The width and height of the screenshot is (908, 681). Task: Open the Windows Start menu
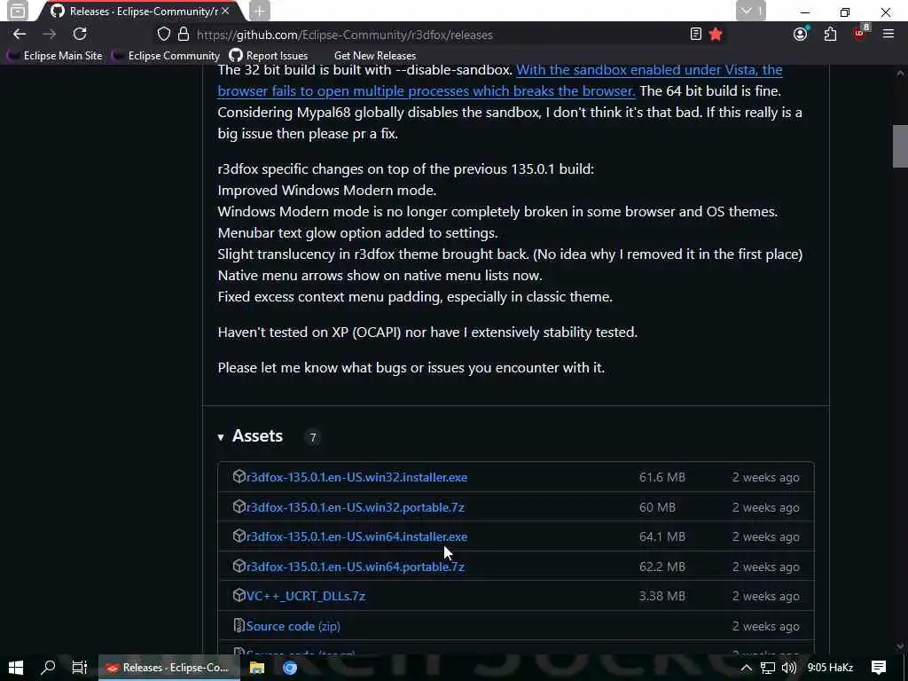[16, 667]
